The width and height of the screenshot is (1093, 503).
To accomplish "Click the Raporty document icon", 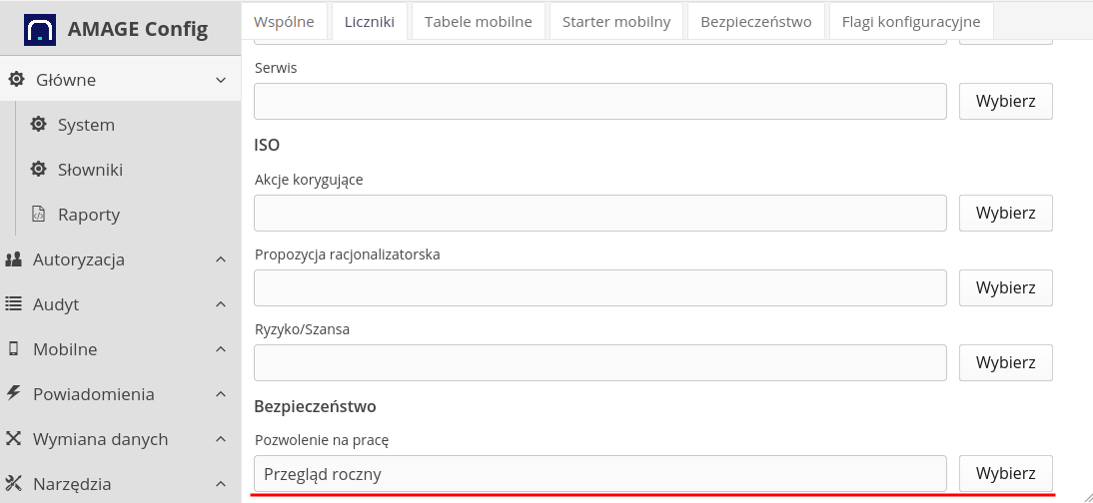I will [x=39, y=215].
